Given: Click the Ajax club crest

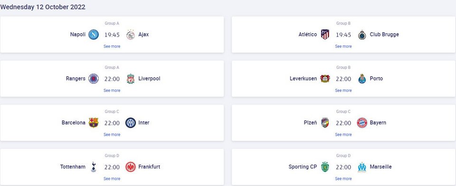Looking at the screenshot, I should pyautogui.click(x=131, y=35).
